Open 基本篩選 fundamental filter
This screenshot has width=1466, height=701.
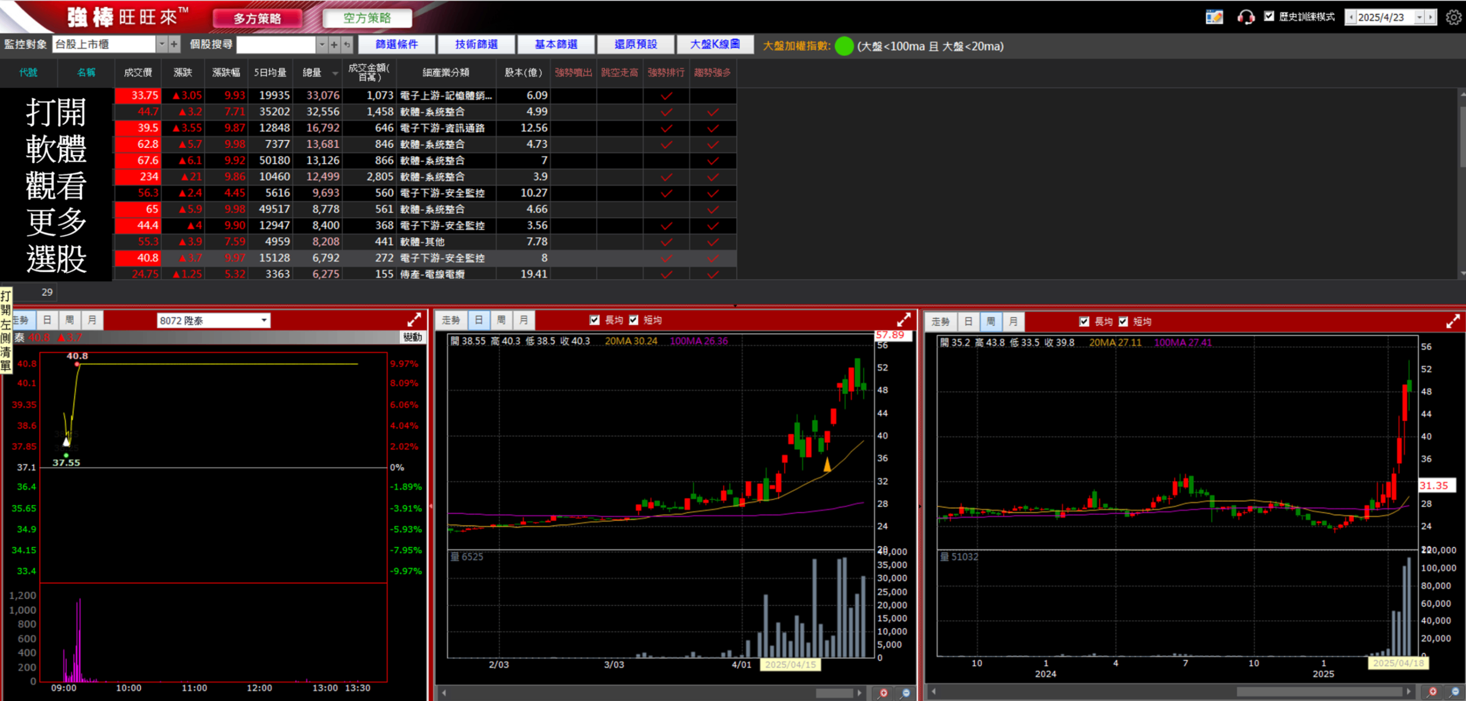[556, 44]
